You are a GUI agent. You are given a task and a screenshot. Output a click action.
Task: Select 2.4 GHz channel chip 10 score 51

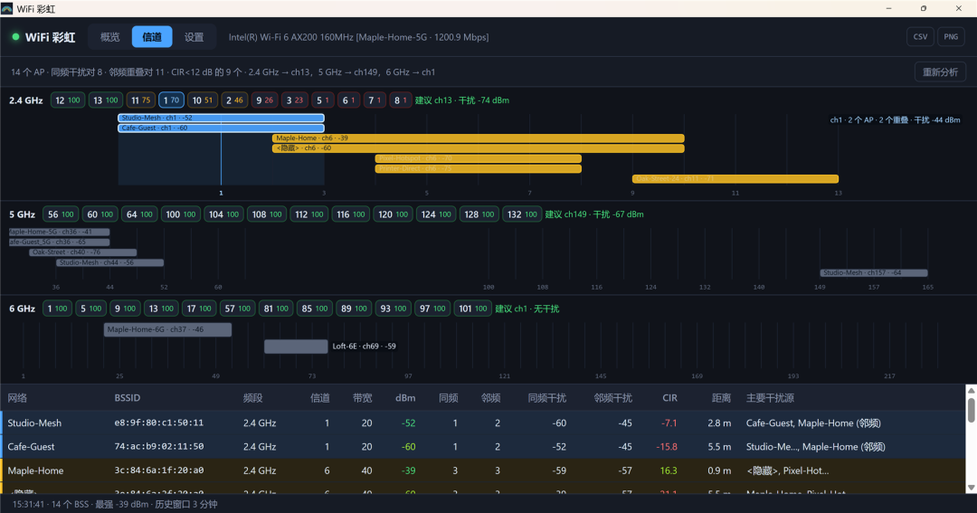pyautogui.click(x=203, y=100)
